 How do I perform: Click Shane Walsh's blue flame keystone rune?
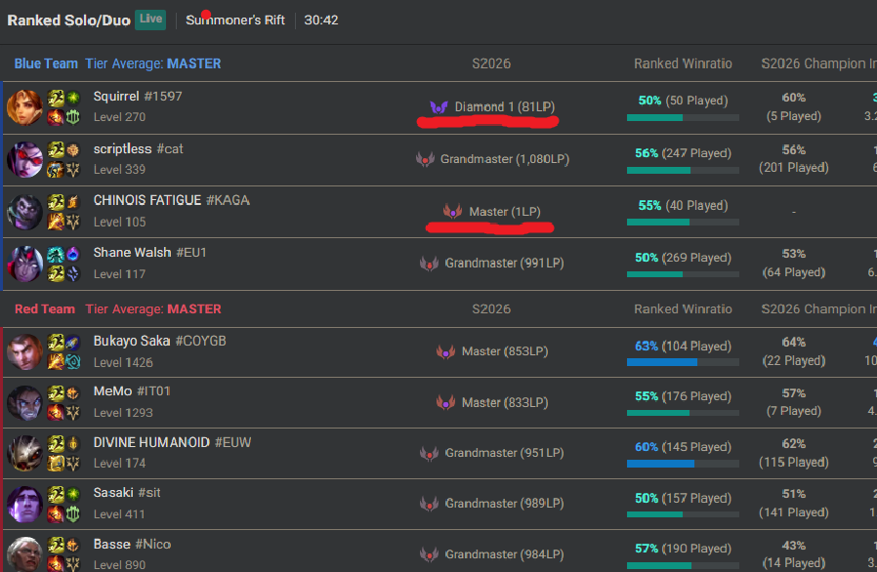click(73, 255)
